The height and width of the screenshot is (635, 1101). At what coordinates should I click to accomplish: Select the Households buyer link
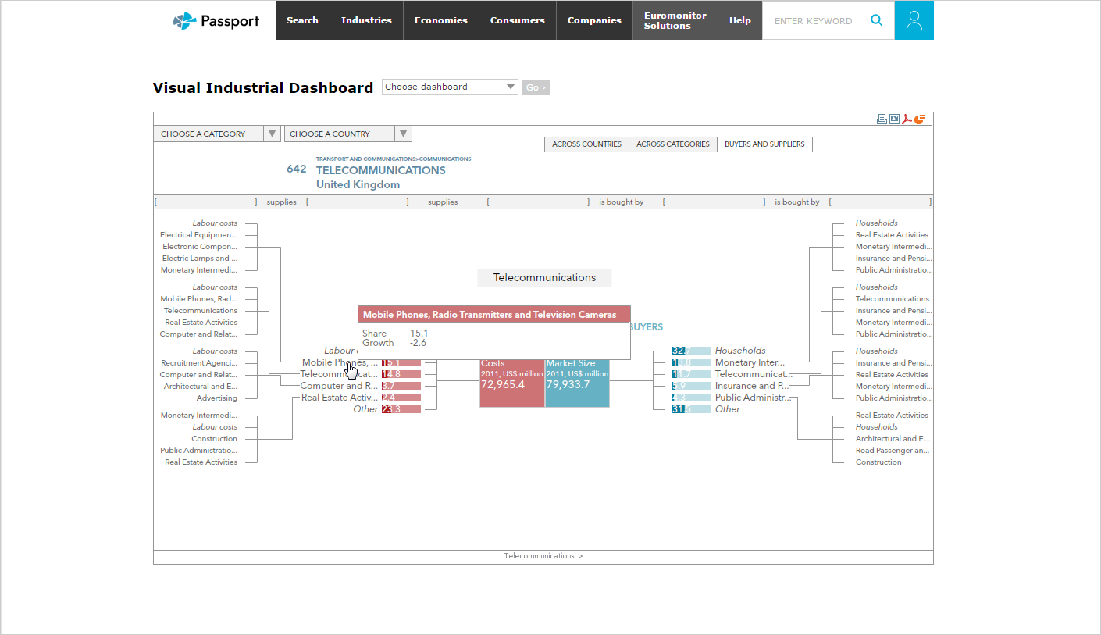point(739,350)
